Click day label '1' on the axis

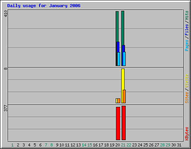pos(12,145)
